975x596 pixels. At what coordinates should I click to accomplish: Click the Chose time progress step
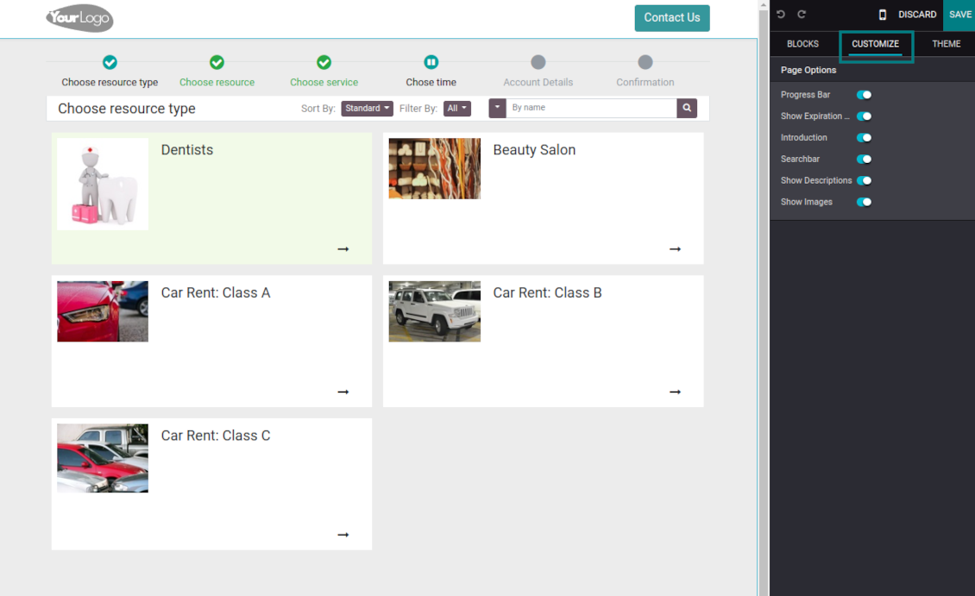pos(431,71)
